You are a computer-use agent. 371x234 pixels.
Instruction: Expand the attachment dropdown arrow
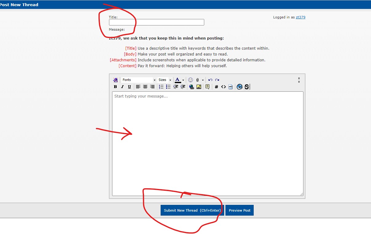pyautogui.click(x=203, y=80)
